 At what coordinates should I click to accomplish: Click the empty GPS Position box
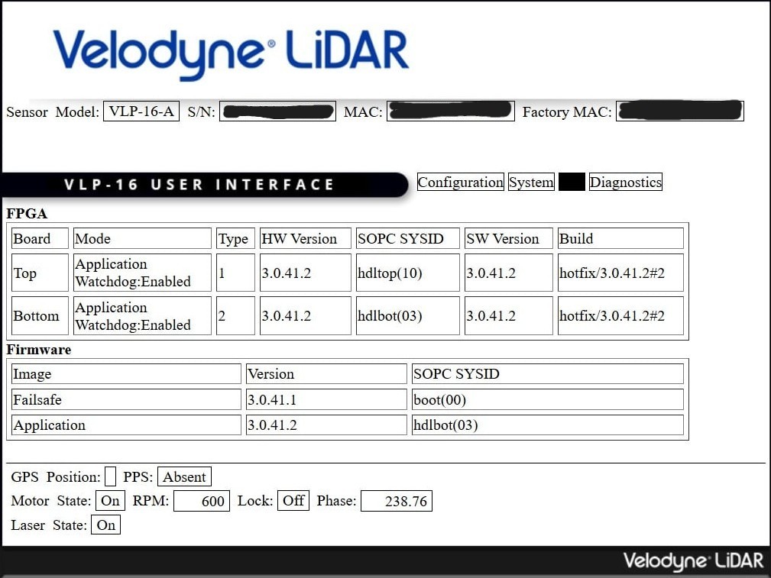pos(111,476)
